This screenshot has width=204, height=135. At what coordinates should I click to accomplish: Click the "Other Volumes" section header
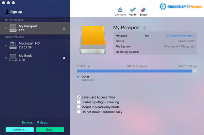coord(14,37)
